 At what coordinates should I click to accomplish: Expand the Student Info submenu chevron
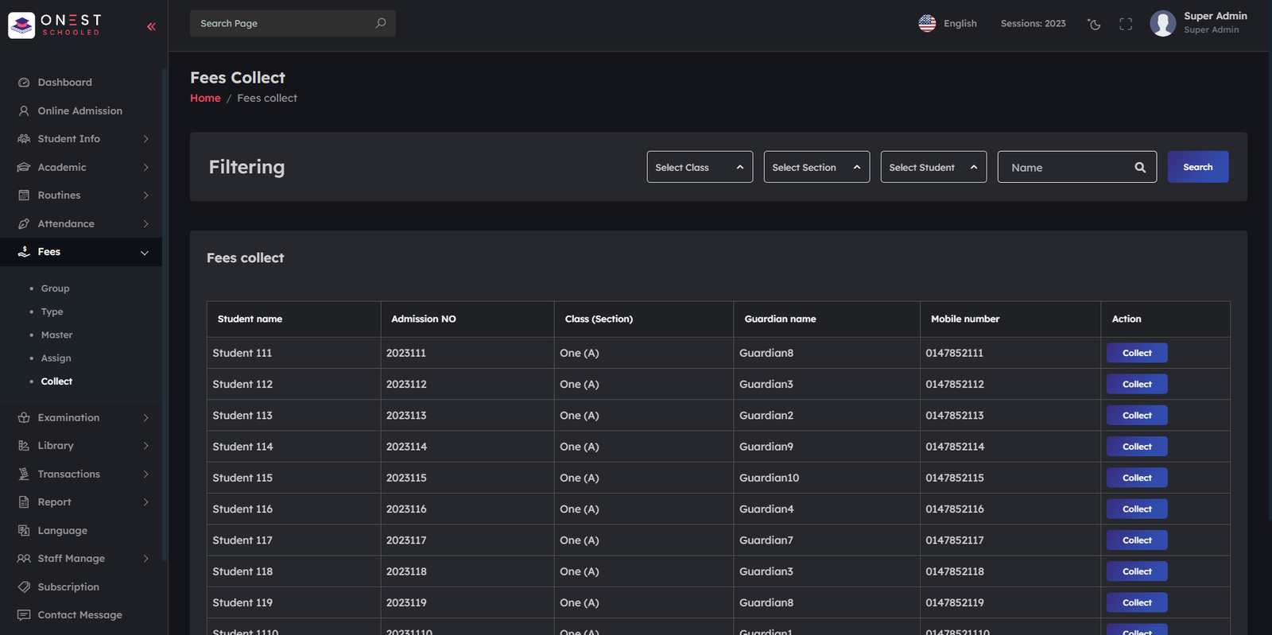[x=145, y=139]
